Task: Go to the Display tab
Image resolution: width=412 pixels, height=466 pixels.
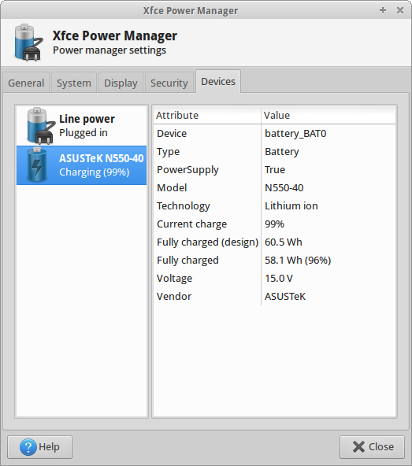Action: pyautogui.click(x=121, y=83)
